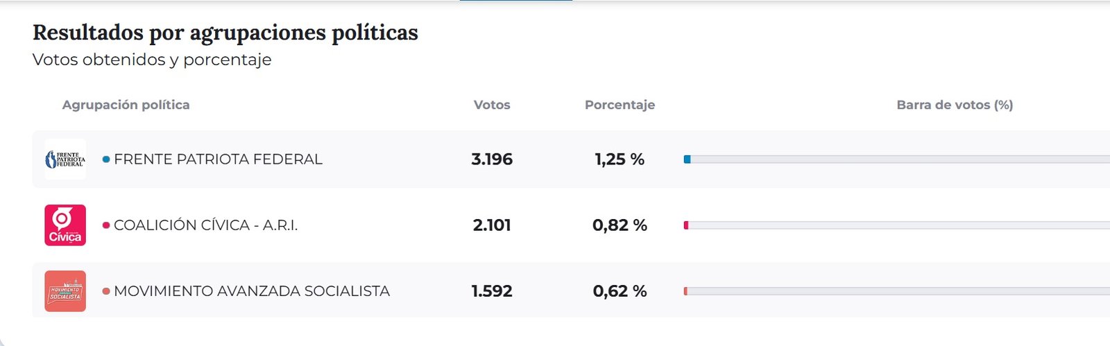This screenshot has height=346, width=1110.
Task: Click the 3.196 votes value
Action: tap(492, 159)
